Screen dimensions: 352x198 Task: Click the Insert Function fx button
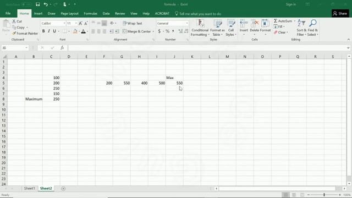click(x=62, y=48)
